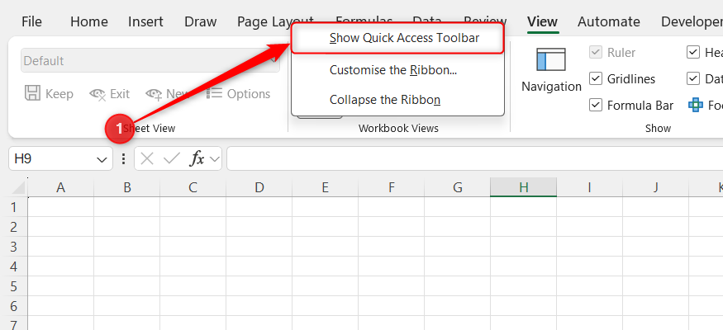Switch to the Home tab
This screenshot has height=330, width=723.
tap(89, 21)
